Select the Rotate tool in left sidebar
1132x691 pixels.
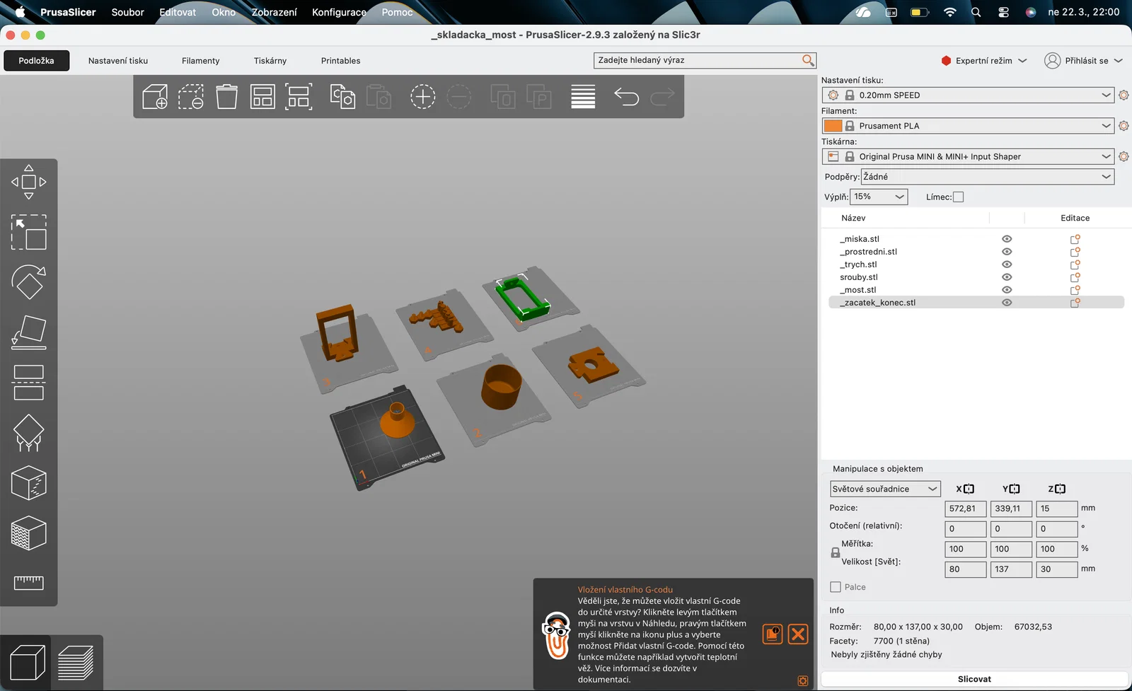coord(29,282)
